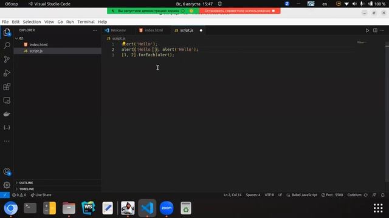Open the View menu
Viewport: 389px width, 218px height.
49,22
